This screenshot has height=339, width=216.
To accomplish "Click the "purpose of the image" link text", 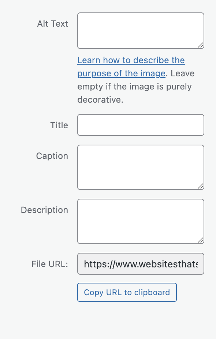I will pyautogui.click(x=121, y=73).
